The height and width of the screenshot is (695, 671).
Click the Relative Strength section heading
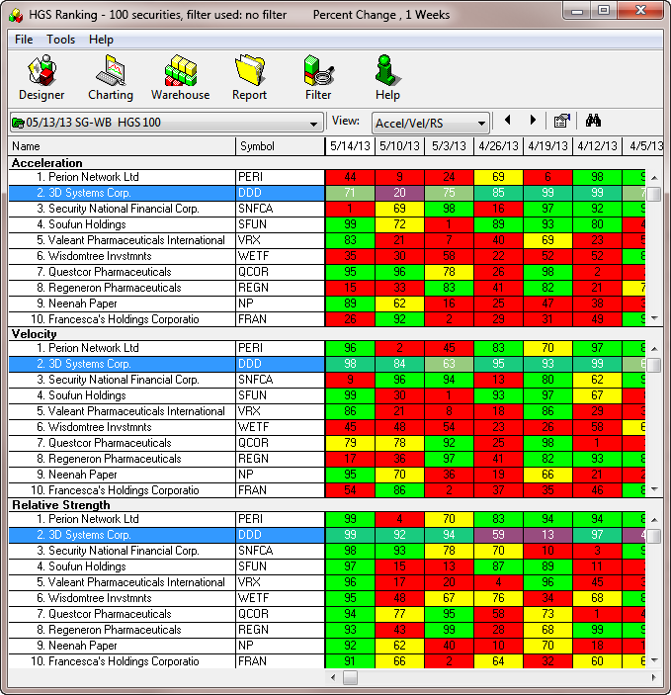point(60,505)
